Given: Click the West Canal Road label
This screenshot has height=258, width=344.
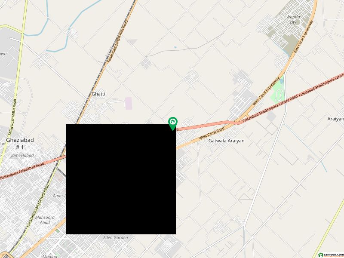Looking at the screenshot, I should click(212, 134).
